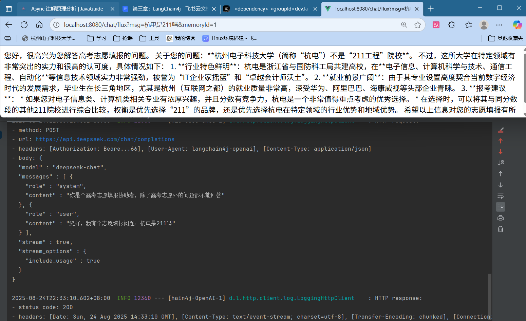Screen dimensions: 526x321
Task: Toggle scroll to end in console
Action: 501,207
